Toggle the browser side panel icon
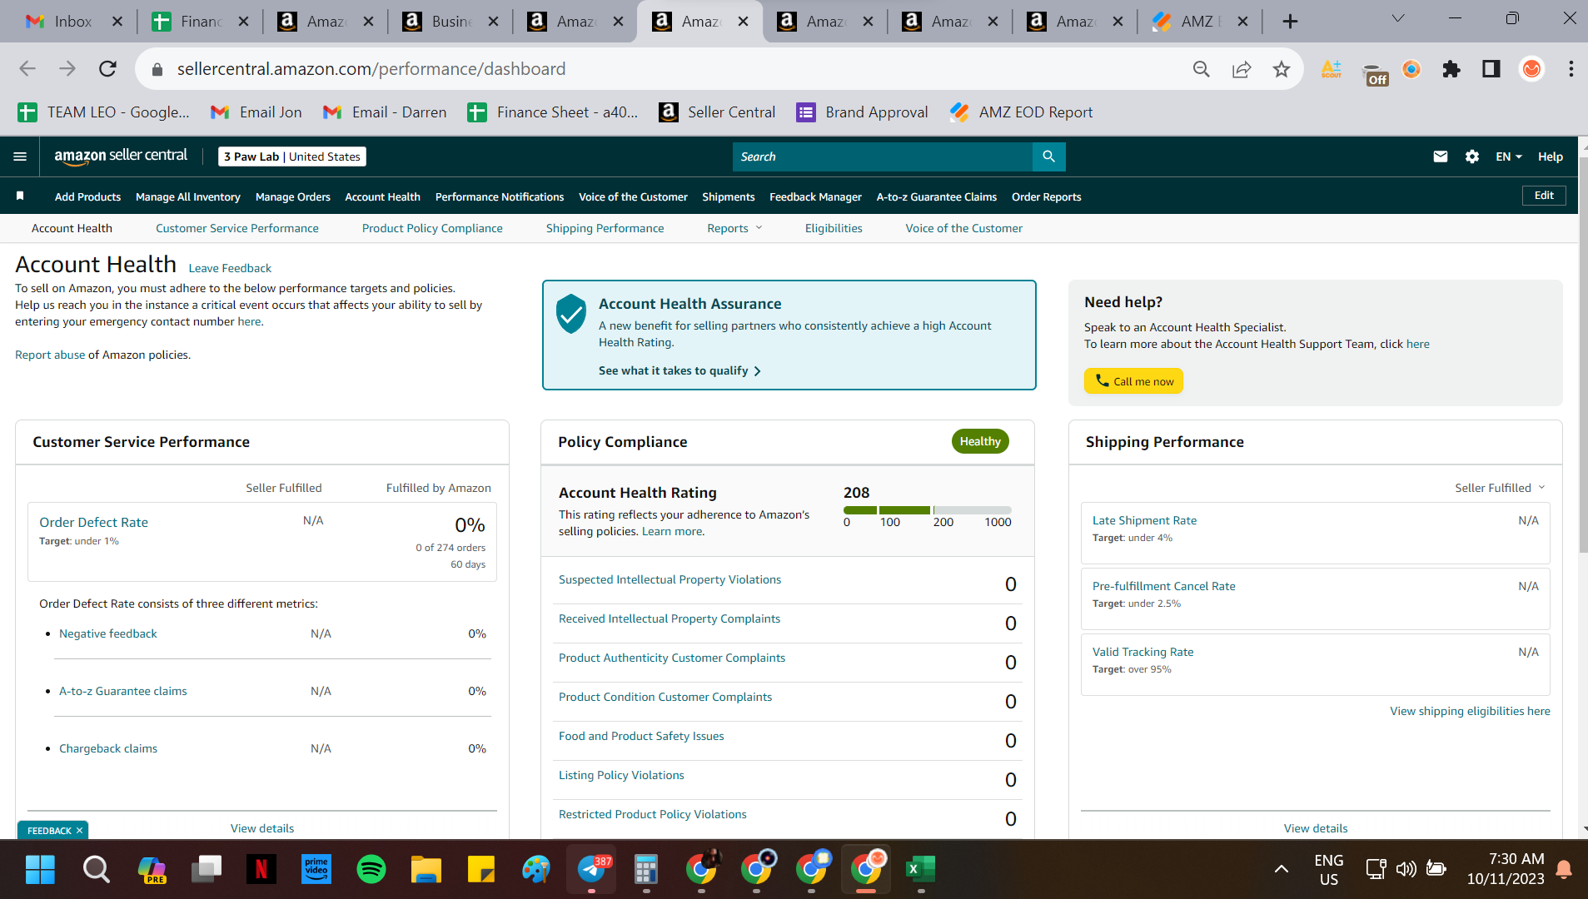This screenshot has height=899, width=1588. (1491, 69)
